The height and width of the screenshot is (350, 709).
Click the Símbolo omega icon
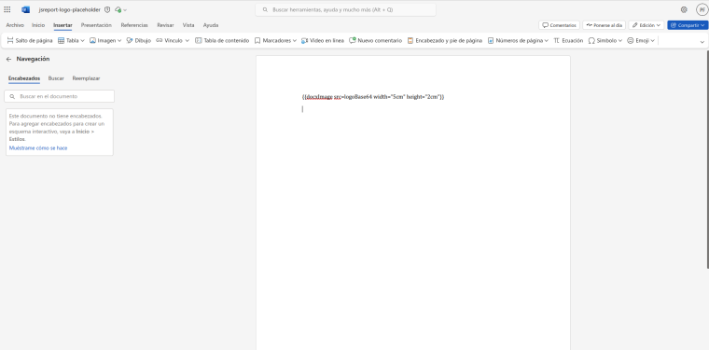point(591,41)
